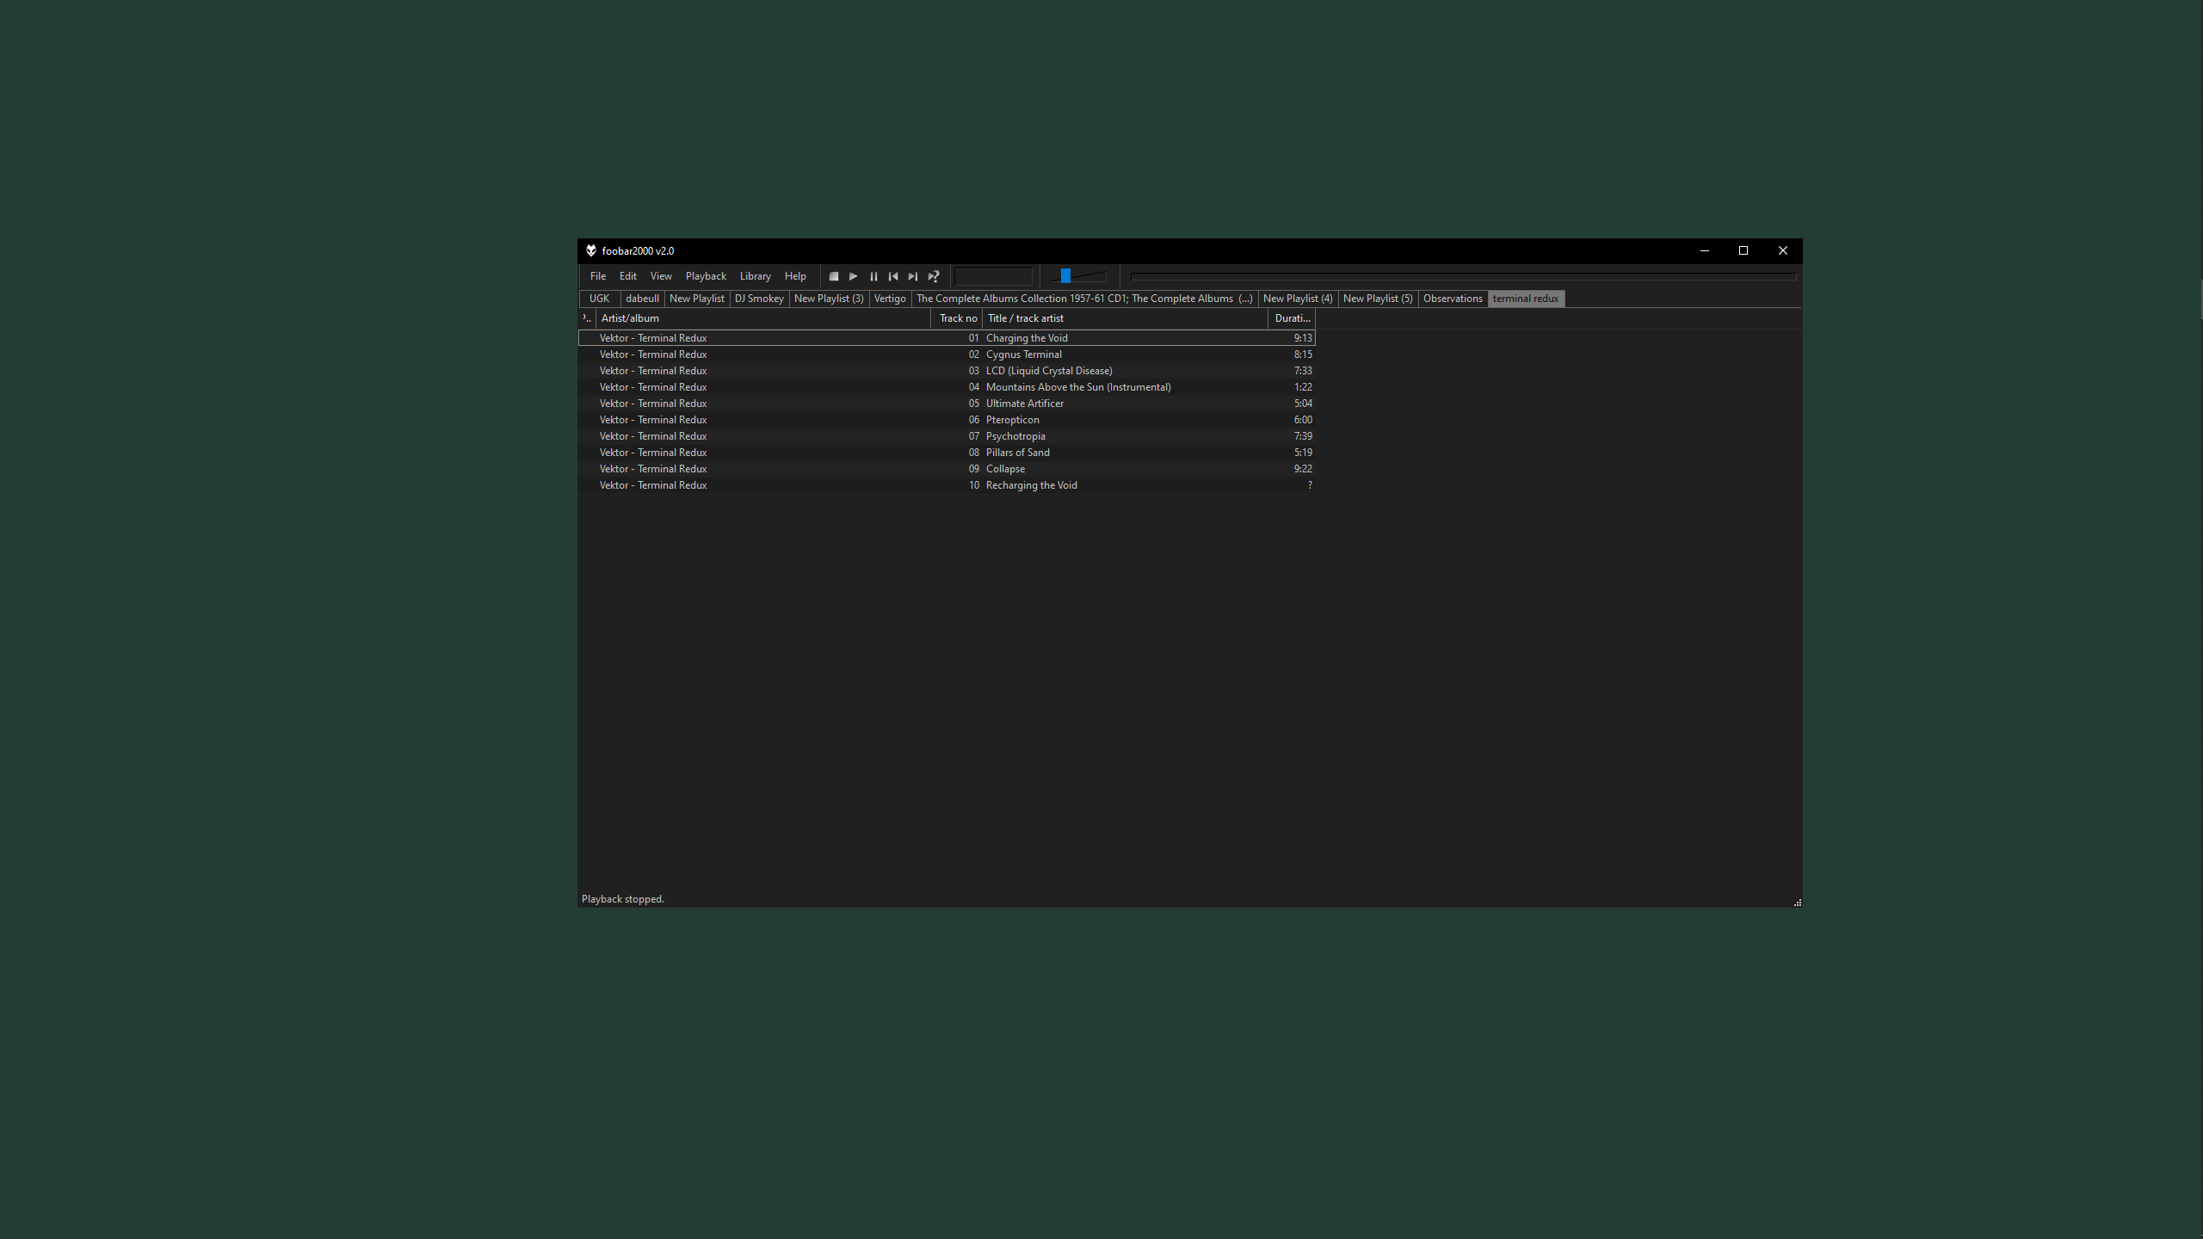Go to the previous track

tap(893, 276)
